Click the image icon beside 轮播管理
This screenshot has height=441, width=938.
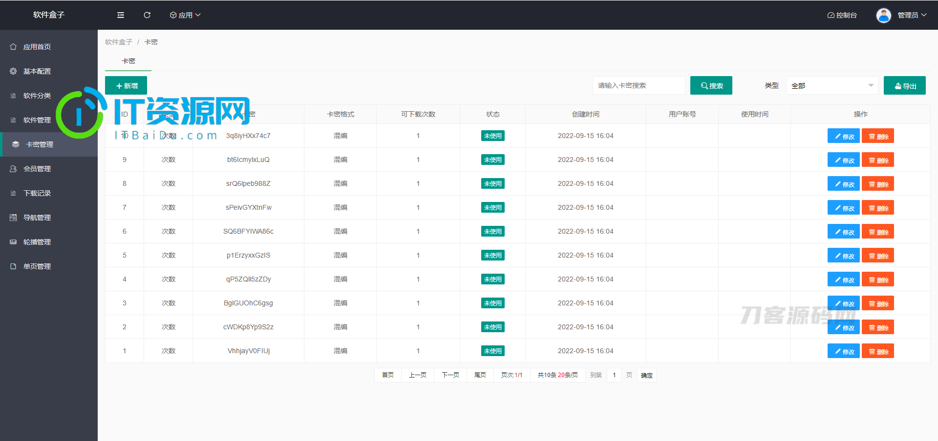click(13, 242)
